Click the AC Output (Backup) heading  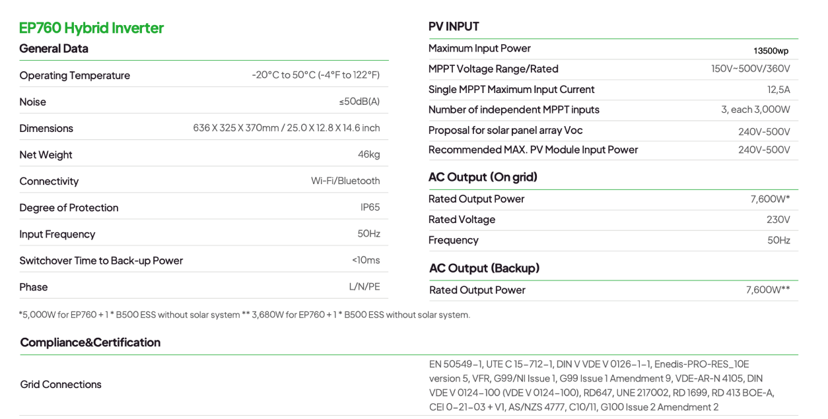[x=484, y=269]
